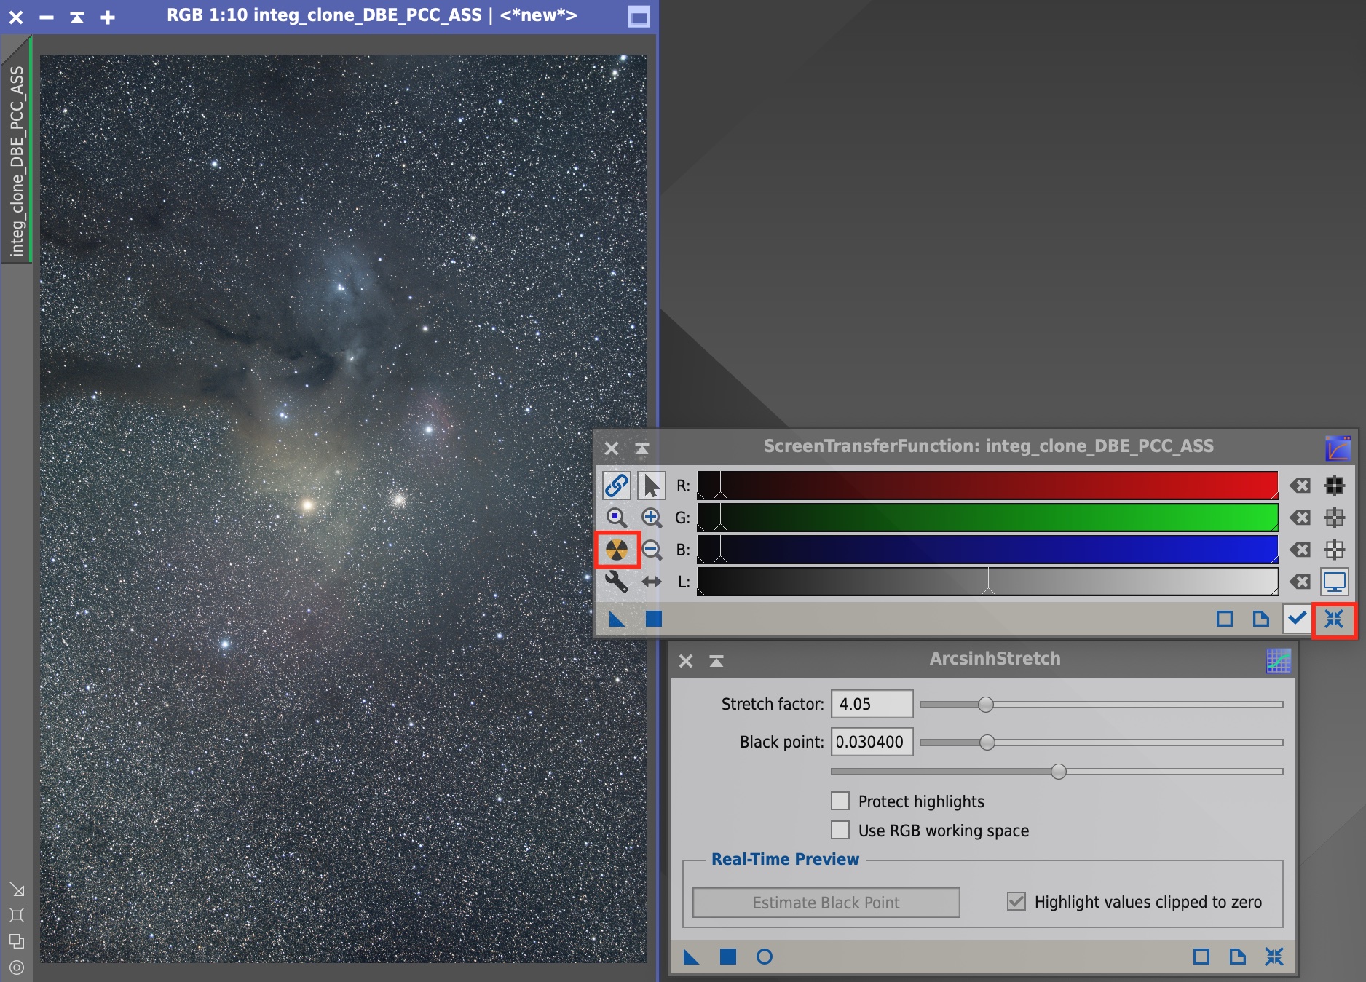Click the Stretch factor slider handle
The image size is (1366, 982).
(985, 705)
